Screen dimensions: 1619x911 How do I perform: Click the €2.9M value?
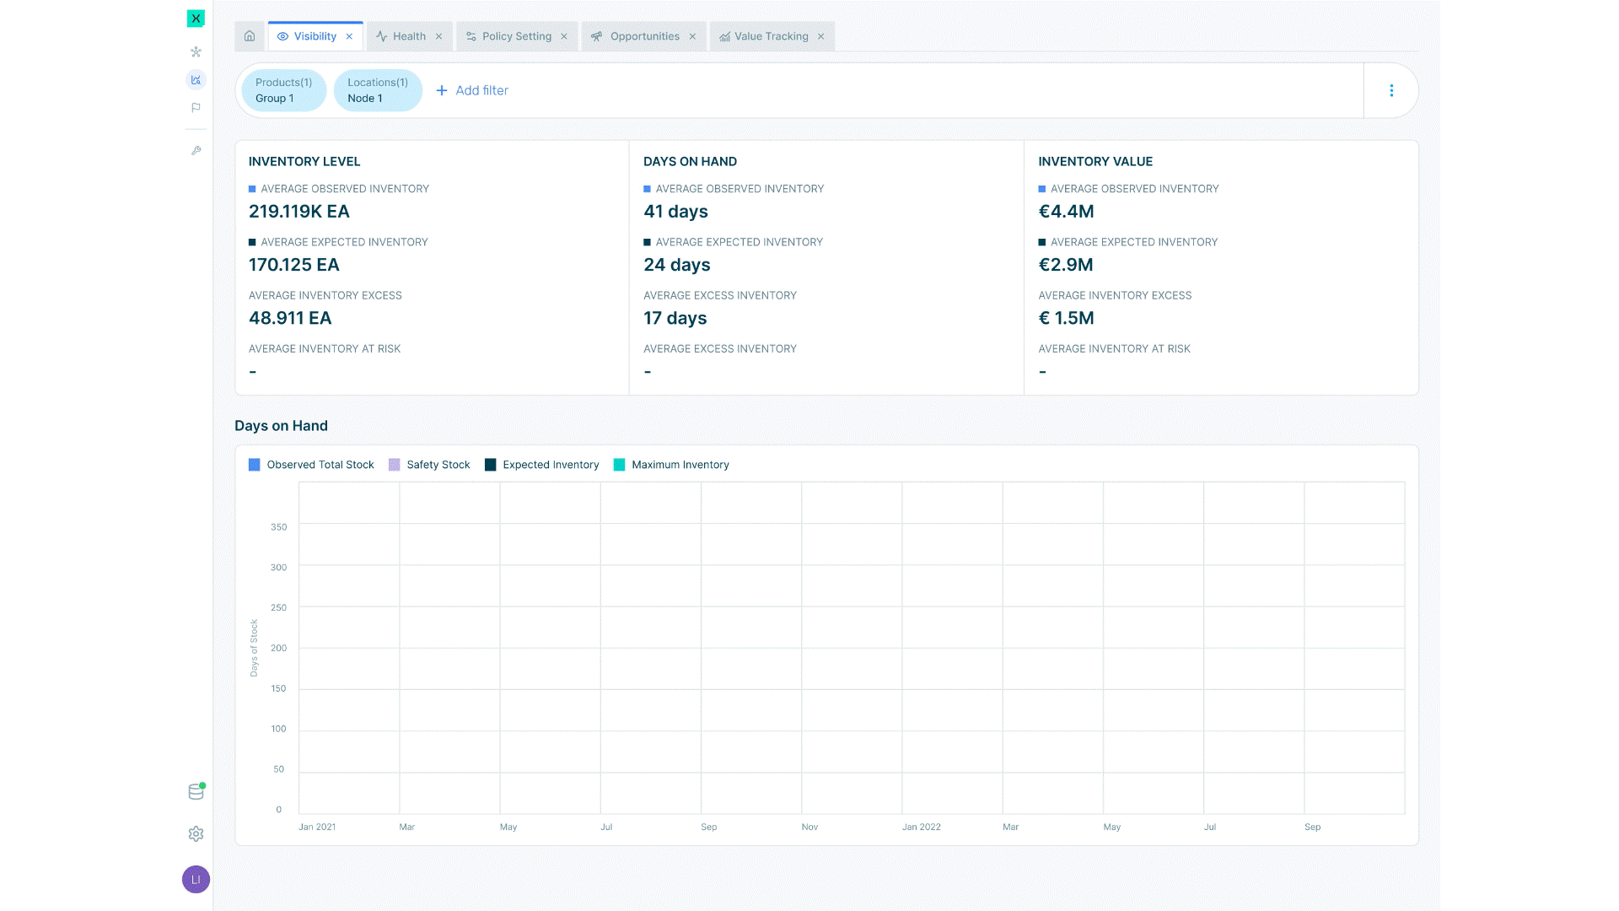point(1066,265)
